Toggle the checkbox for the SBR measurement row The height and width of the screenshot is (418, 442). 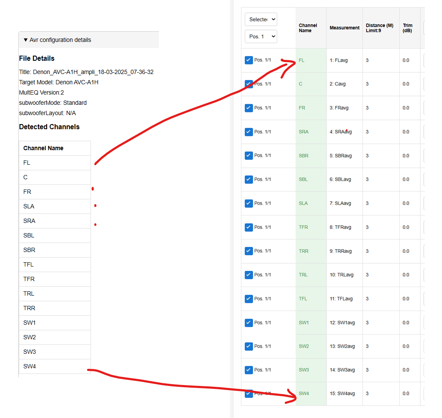pyautogui.click(x=249, y=156)
